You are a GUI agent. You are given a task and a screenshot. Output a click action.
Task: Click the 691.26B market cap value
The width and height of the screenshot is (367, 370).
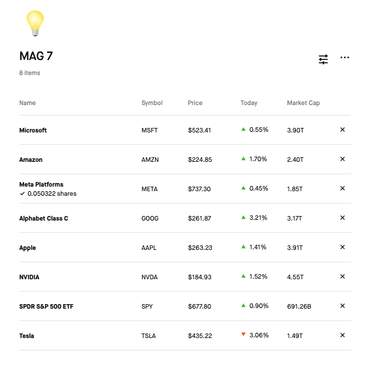(x=299, y=307)
